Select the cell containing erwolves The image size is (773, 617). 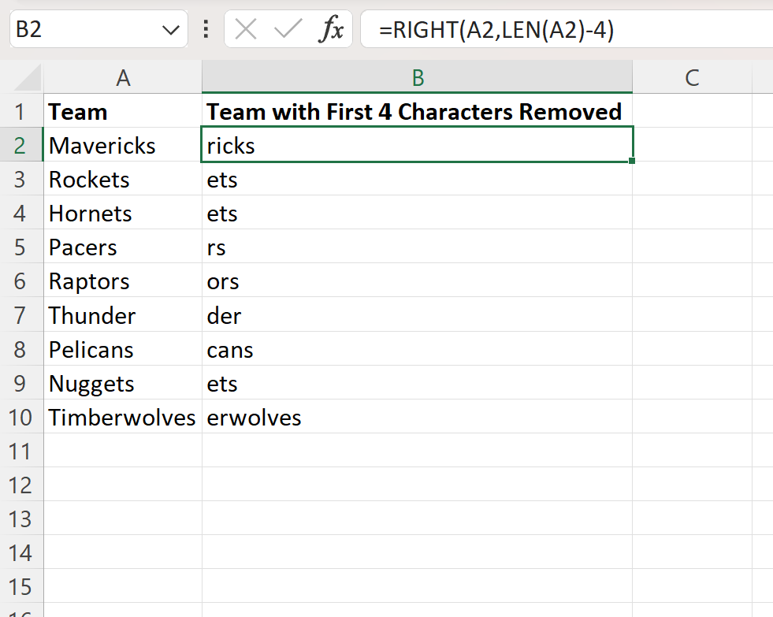pyautogui.click(x=418, y=417)
